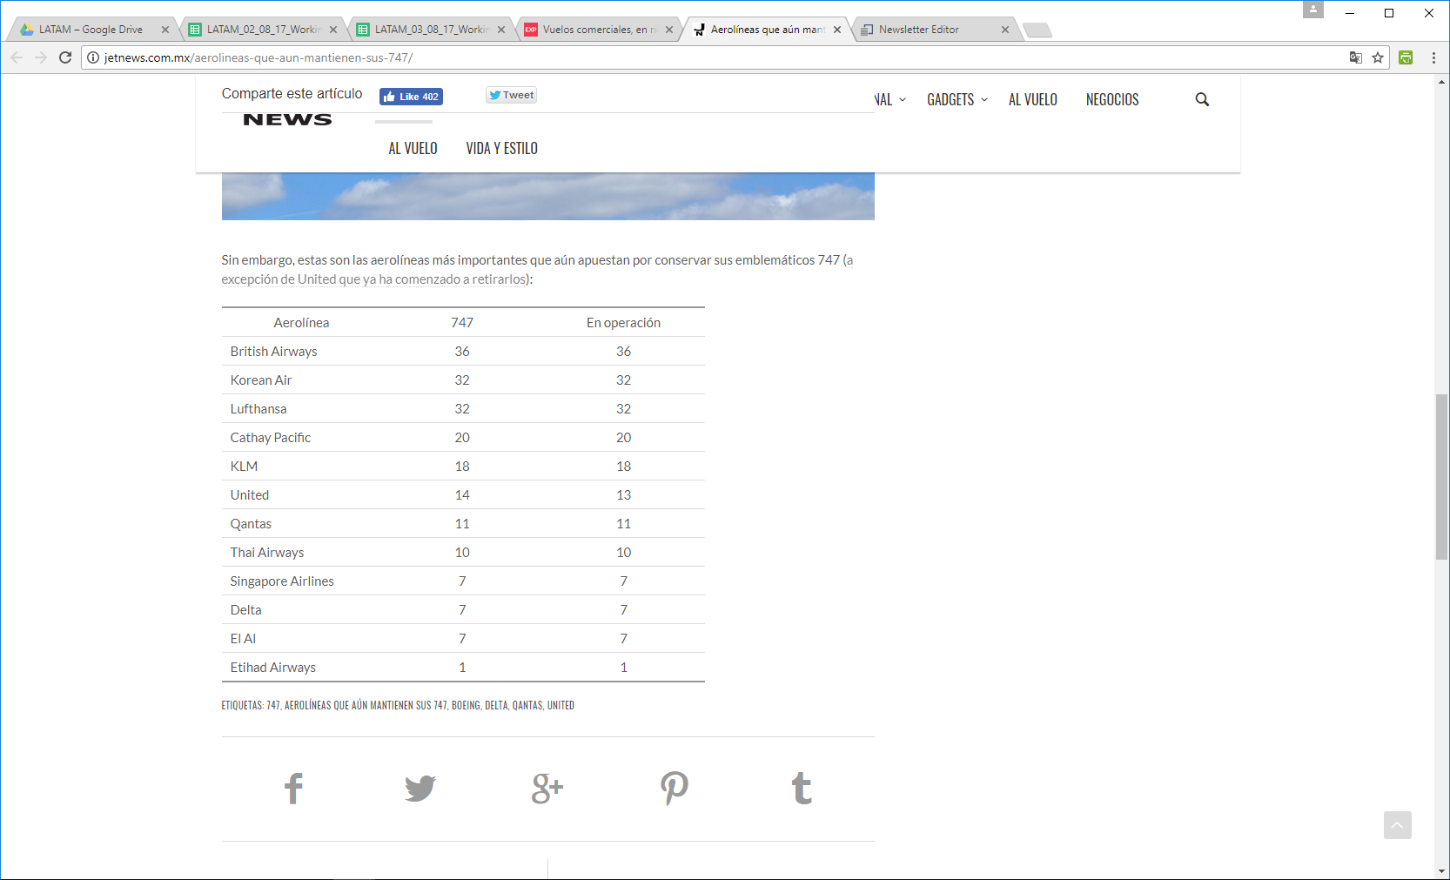Pin article using Pinterest icon

tap(675, 789)
